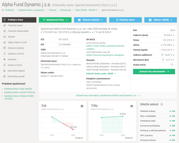Viewport: 179px width, 143px height.
Task: Click the Výkaz ziskov a strát icon
Action: (4, 43)
